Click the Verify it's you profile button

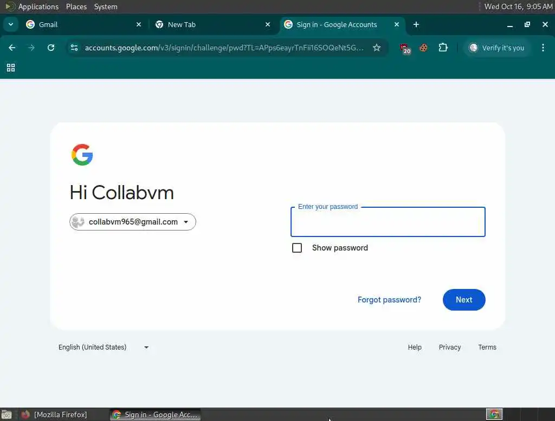[x=498, y=48]
